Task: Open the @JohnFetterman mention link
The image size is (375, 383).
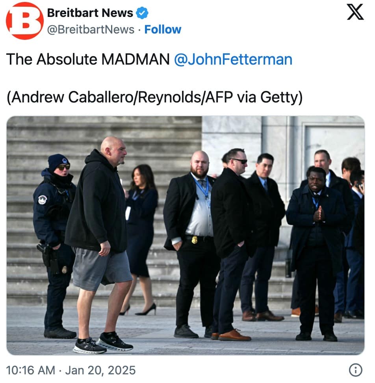Action: click(x=233, y=59)
